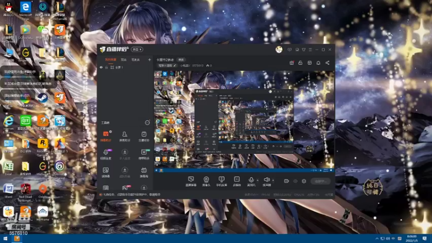Open the Windows Start menu

[5, 239]
